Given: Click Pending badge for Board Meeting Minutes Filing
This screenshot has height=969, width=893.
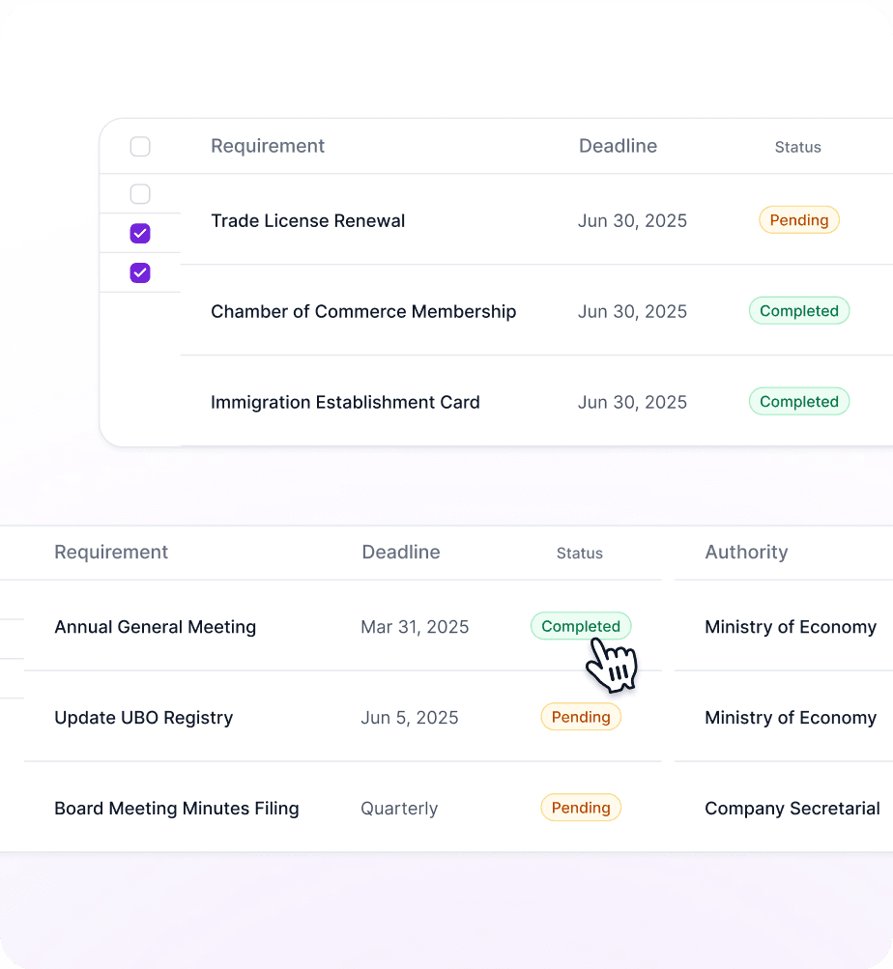Looking at the screenshot, I should [x=580, y=808].
